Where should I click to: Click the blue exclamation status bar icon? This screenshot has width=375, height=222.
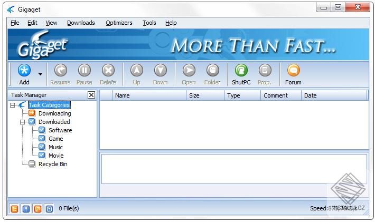coord(26,209)
